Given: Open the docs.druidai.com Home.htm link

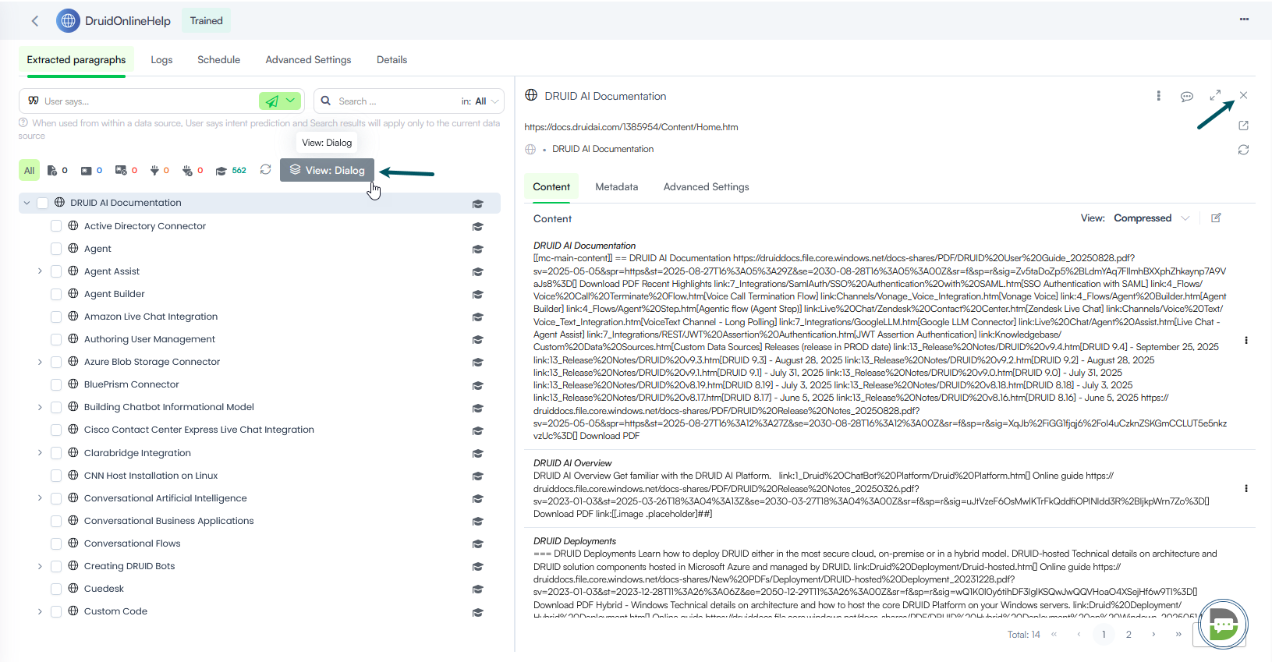Looking at the screenshot, I should click(x=631, y=127).
